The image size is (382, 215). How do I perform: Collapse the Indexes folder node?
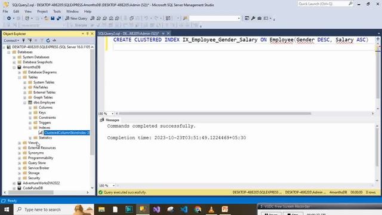[30, 128]
